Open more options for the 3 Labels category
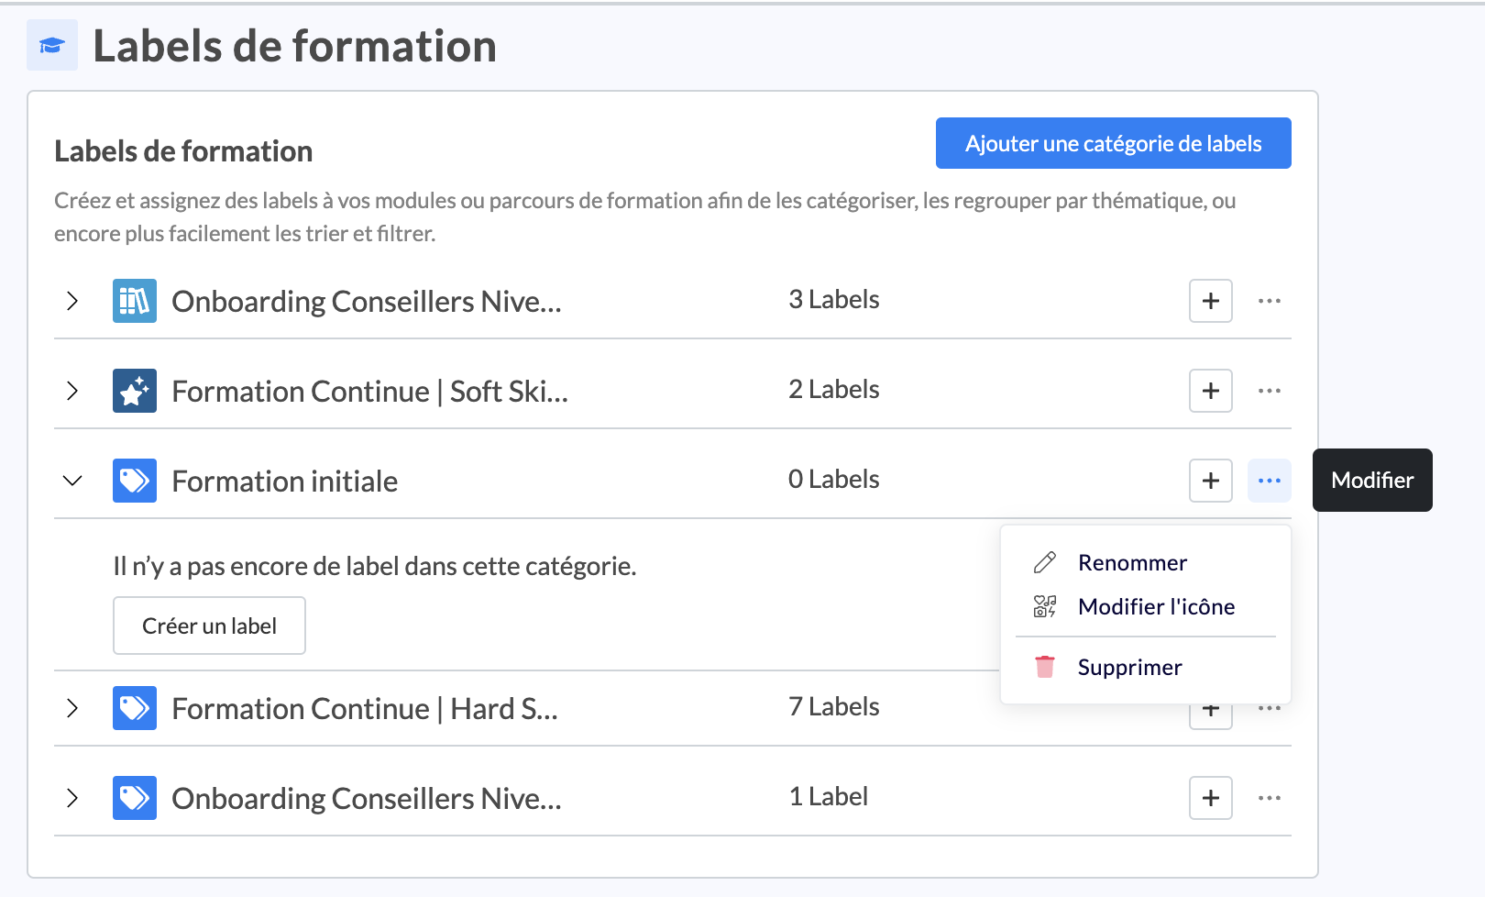The height and width of the screenshot is (897, 1485). (x=1269, y=301)
